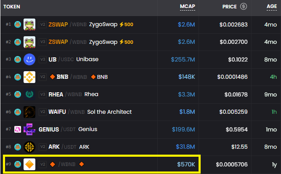Click the PancakeSwap icon in row #2
The height and width of the screenshot is (174, 281).
18,42
